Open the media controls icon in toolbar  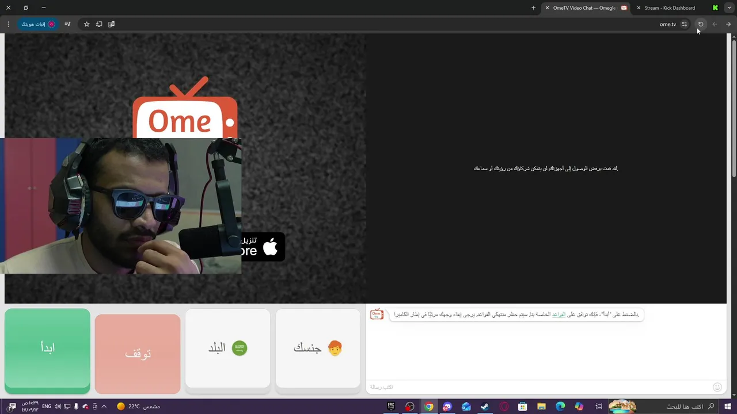(67, 24)
